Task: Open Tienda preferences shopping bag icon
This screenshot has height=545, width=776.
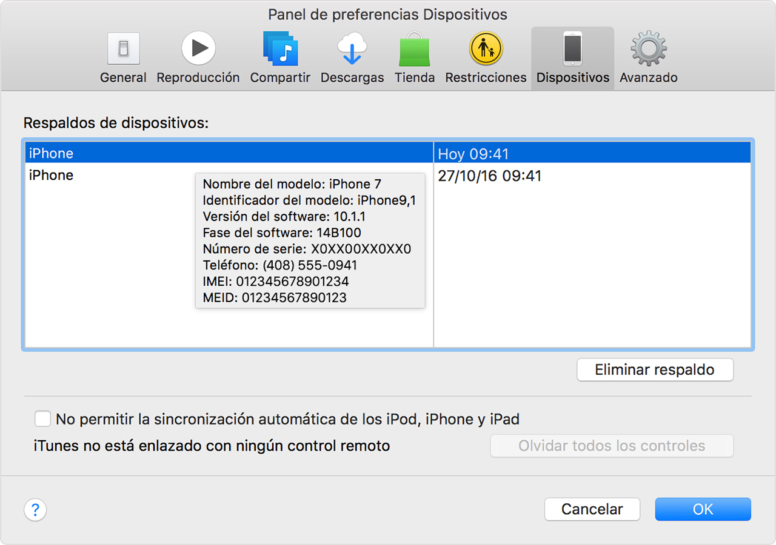Action: click(415, 48)
